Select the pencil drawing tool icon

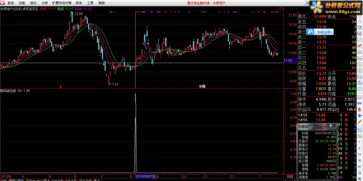click(359, 122)
